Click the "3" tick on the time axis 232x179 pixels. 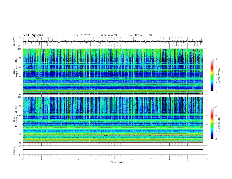pos(78,159)
